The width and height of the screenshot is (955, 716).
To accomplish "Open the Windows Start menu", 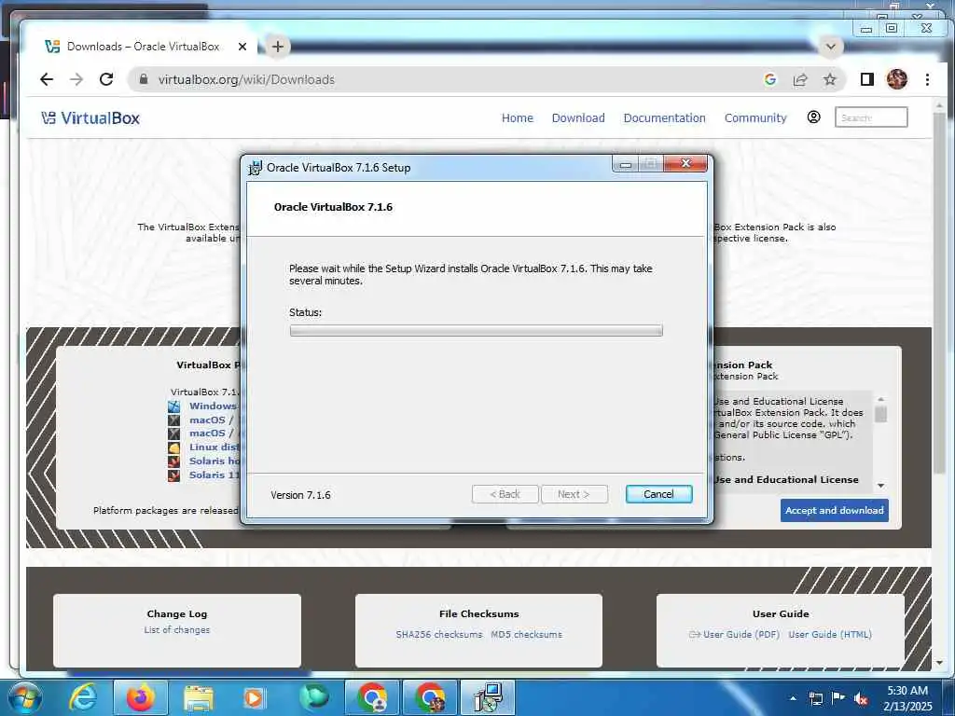I will (24, 697).
